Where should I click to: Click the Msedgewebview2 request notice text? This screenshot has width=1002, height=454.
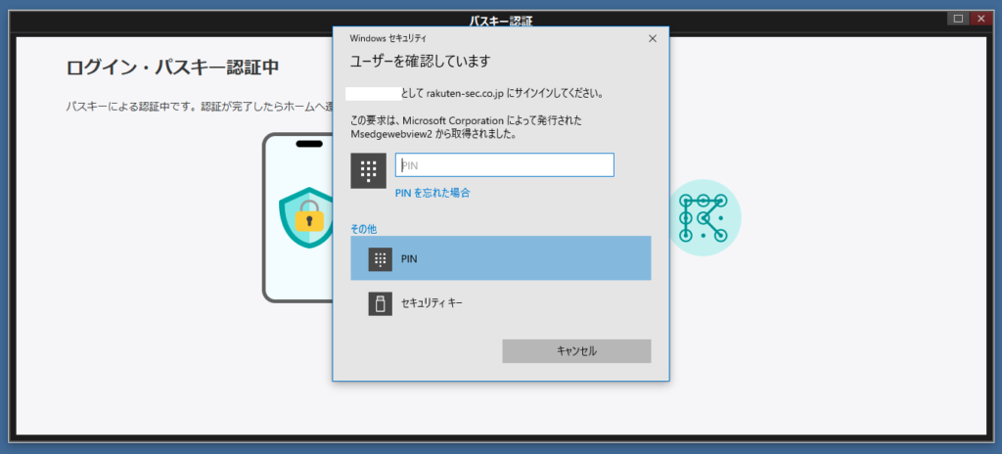[466, 127]
